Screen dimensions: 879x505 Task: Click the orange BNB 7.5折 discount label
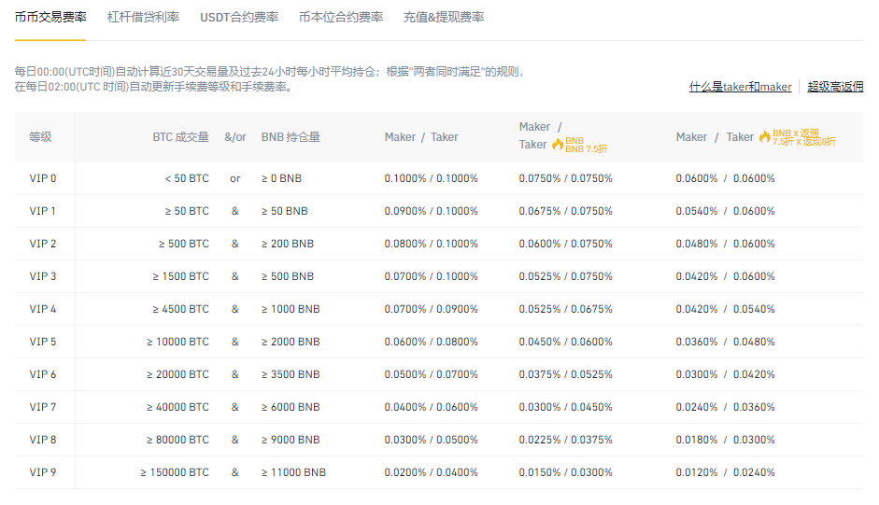[586, 145]
